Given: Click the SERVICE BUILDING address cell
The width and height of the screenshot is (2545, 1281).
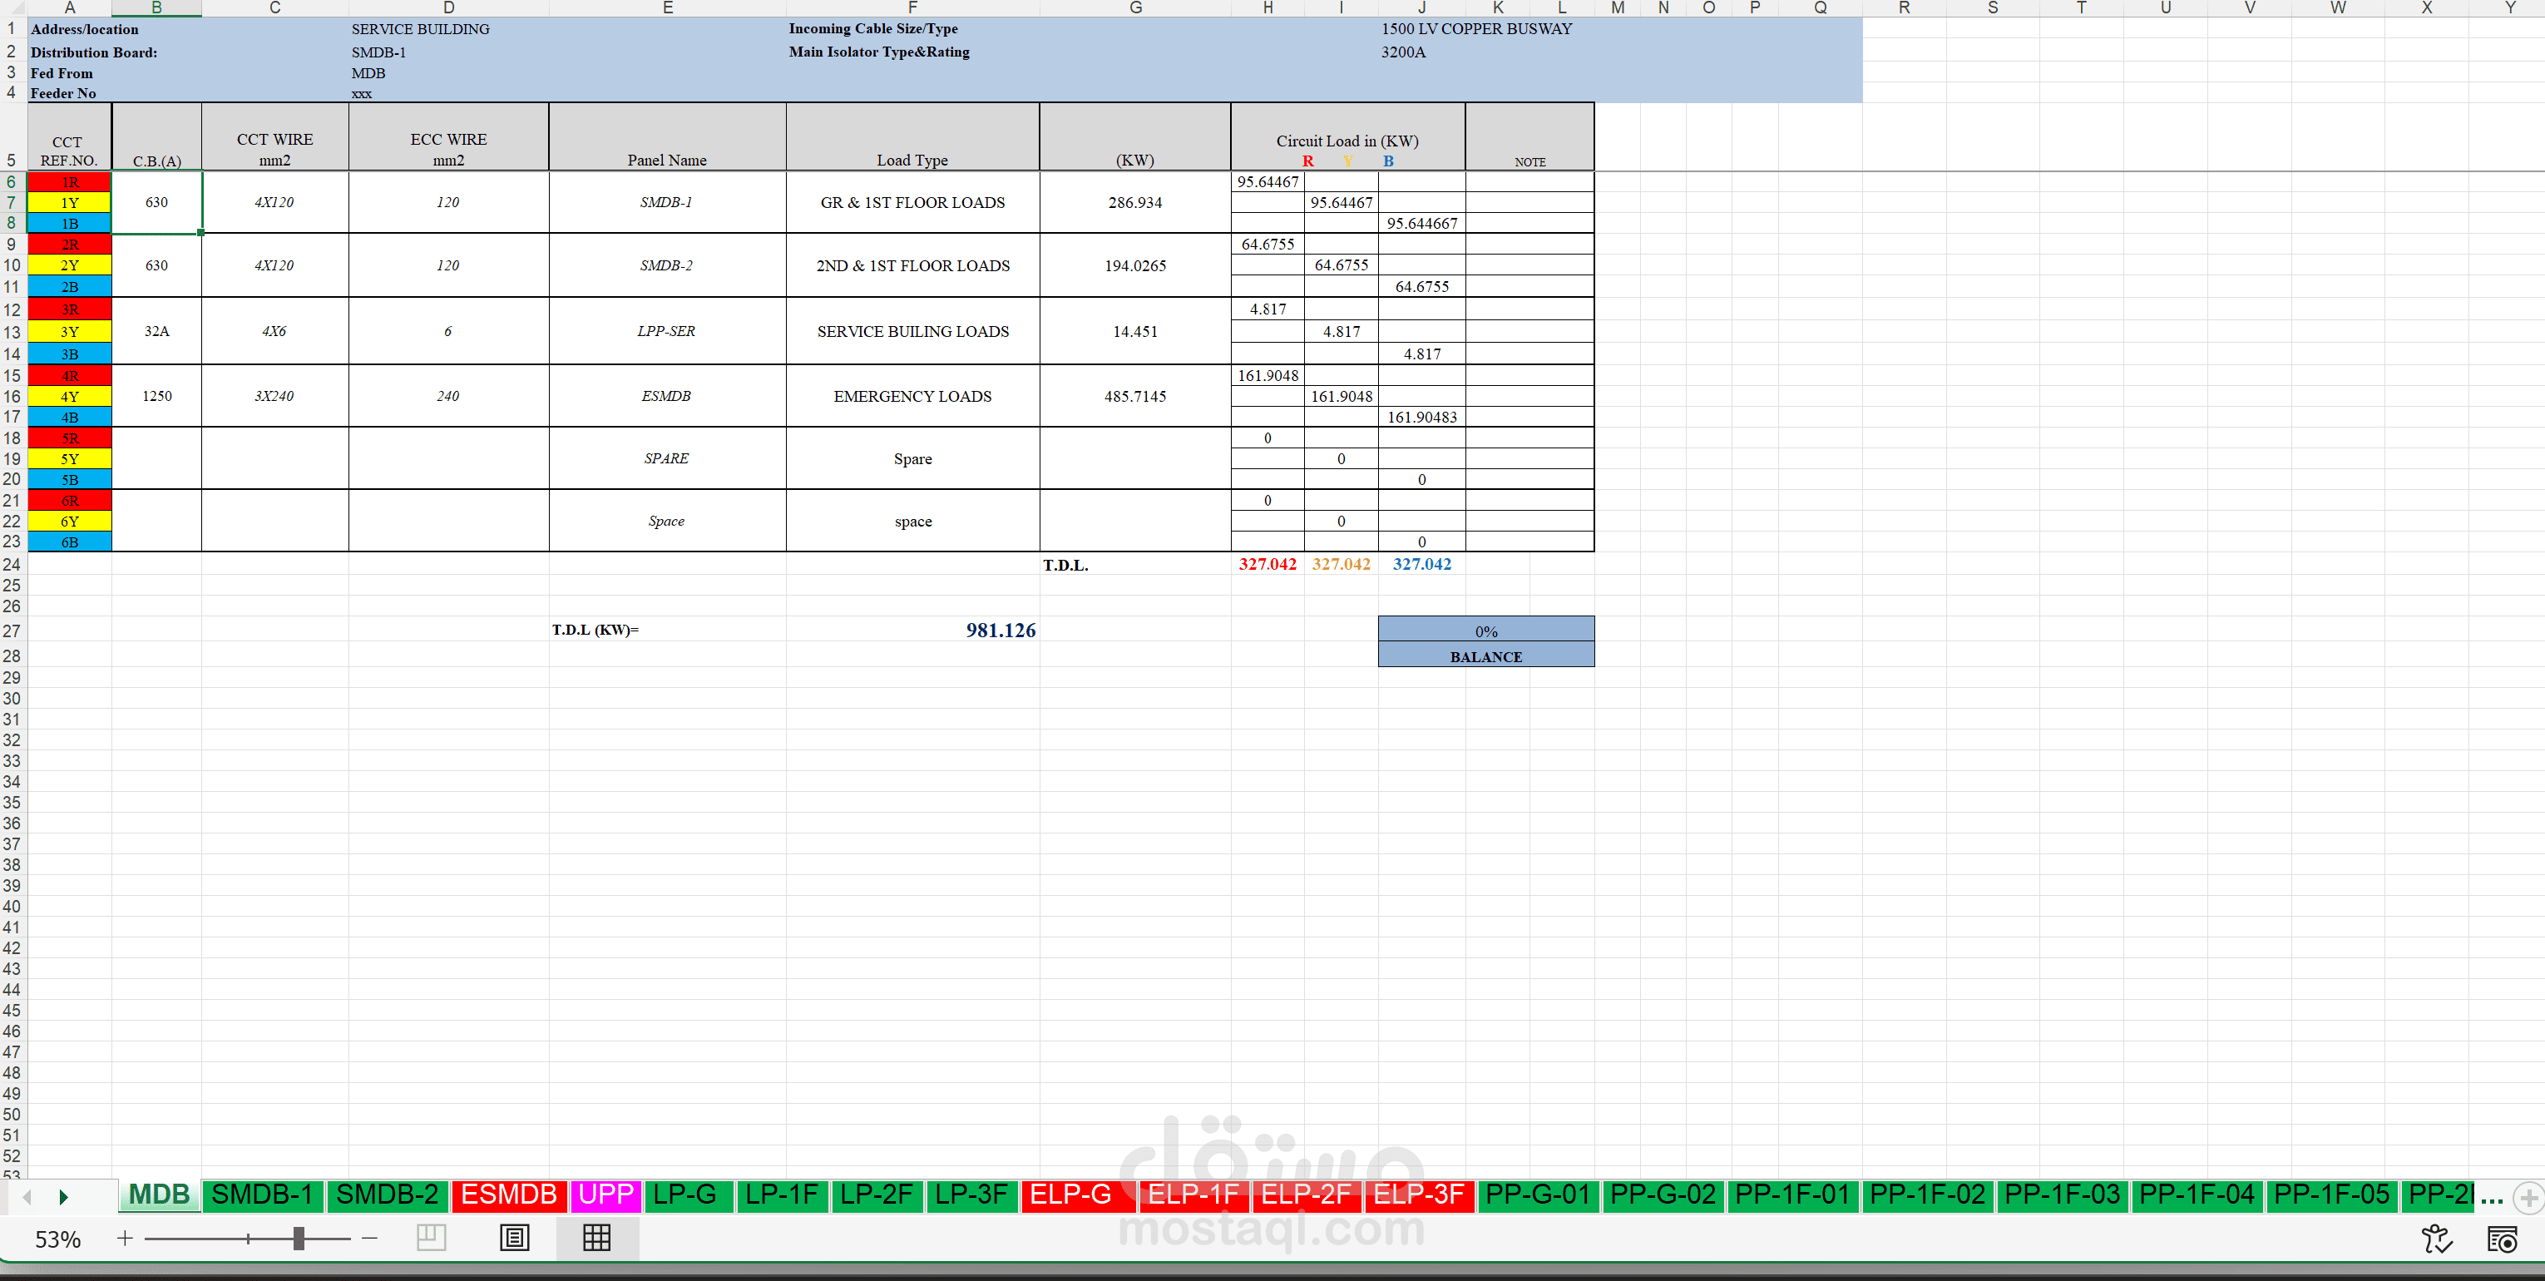Looking at the screenshot, I should [x=421, y=28].
